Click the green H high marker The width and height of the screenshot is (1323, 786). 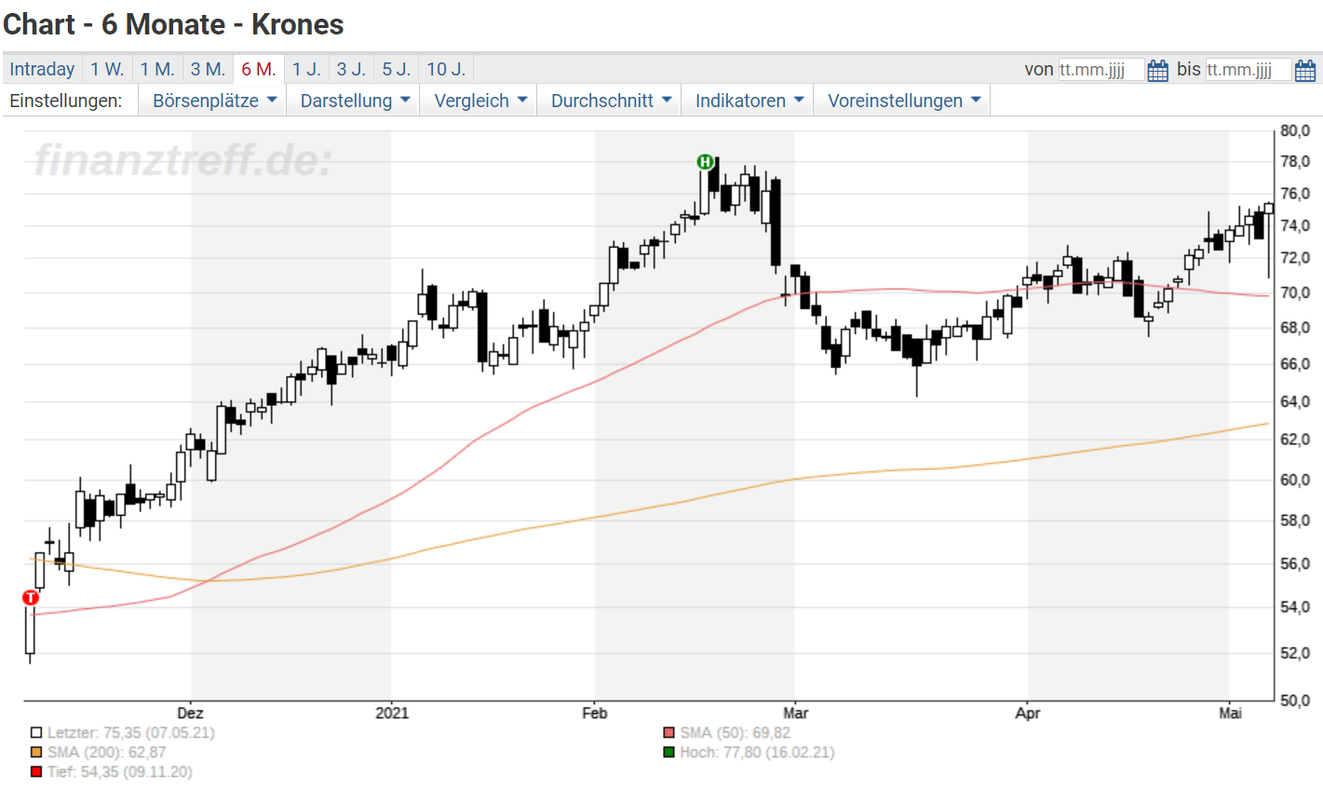point(705,162)
